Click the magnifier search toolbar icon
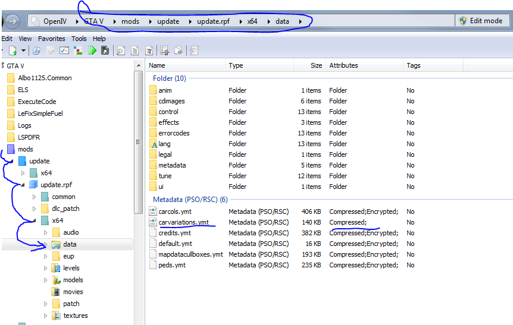Image resolution: width=513 pixels, height=325 pixels. [x=121, y=51]
